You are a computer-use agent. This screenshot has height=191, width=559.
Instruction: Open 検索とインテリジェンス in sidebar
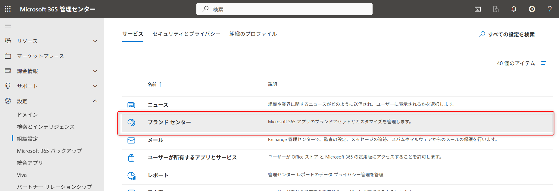tap(46, 127)
